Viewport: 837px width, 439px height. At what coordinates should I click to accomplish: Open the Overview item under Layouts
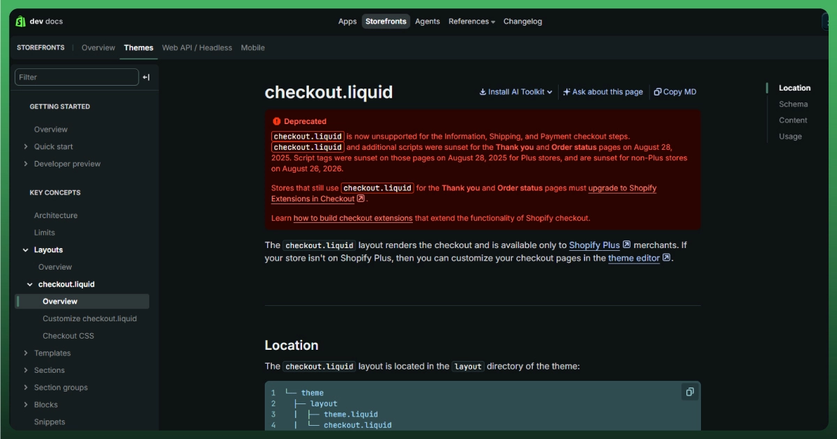[55, 267]
